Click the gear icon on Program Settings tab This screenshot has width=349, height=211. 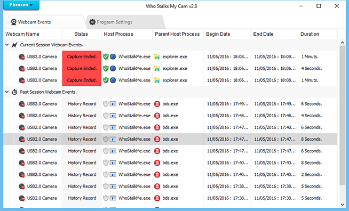(x=92, y=22)
